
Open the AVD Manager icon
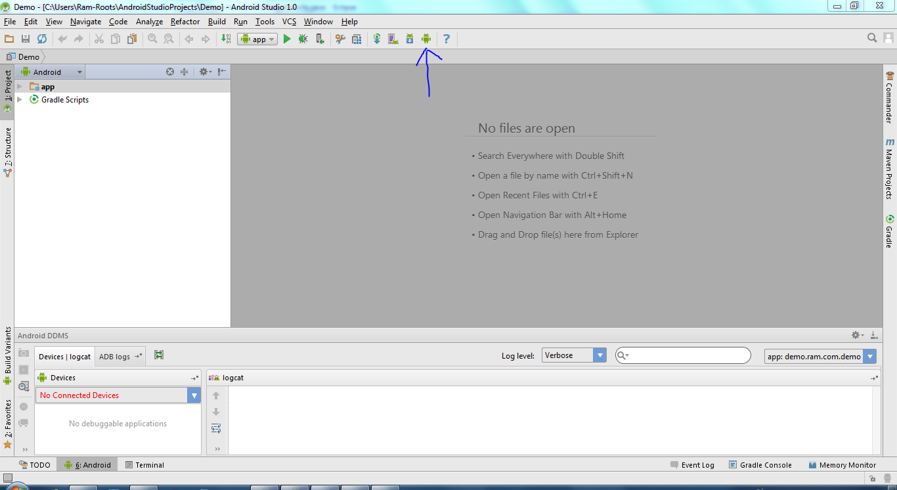[x=393, y=39]
